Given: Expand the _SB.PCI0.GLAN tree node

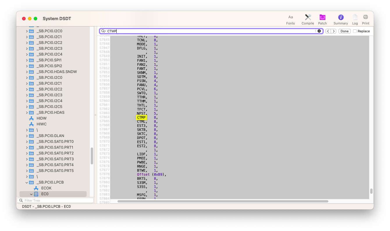Looking at the screenshot, I should [26, 136].
